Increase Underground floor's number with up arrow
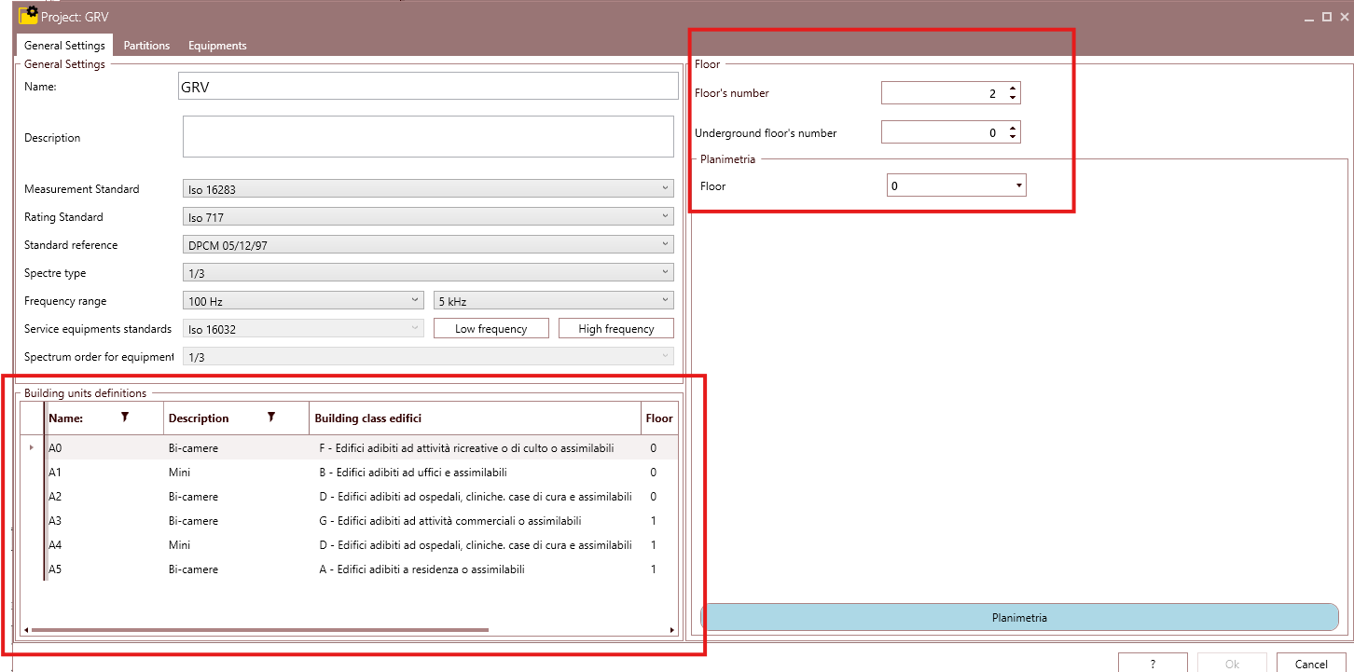 1014,128
